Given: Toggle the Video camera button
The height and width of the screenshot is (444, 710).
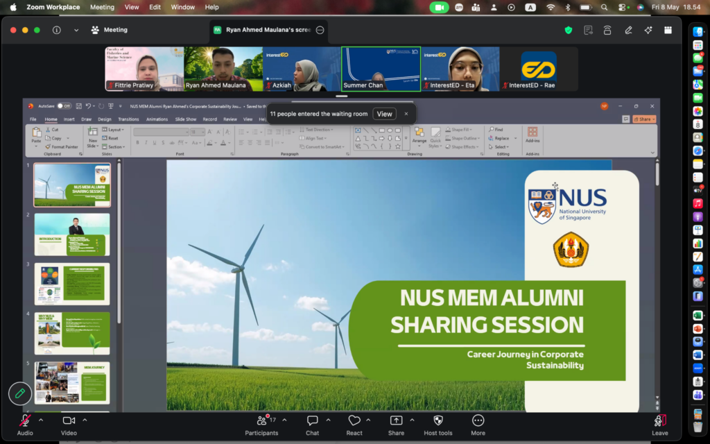Looking at the screenshot, I should (69, 425).
